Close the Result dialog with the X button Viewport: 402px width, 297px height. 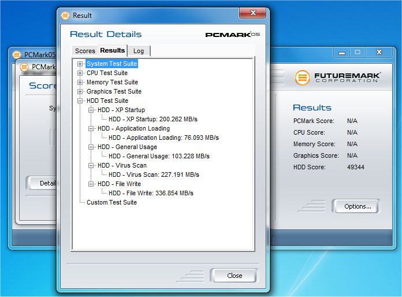point(253,13)
